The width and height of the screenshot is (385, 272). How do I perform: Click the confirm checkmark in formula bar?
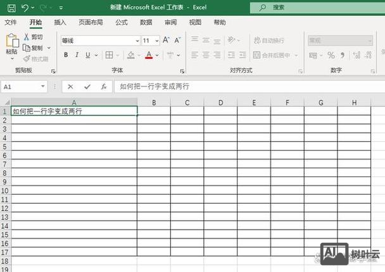[87, 87]
